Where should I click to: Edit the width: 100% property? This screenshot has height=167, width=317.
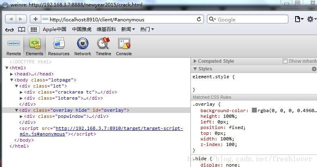pos(218,139)
